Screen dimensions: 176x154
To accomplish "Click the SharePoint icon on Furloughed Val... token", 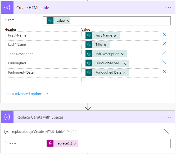I will click(x=89, y=63).
